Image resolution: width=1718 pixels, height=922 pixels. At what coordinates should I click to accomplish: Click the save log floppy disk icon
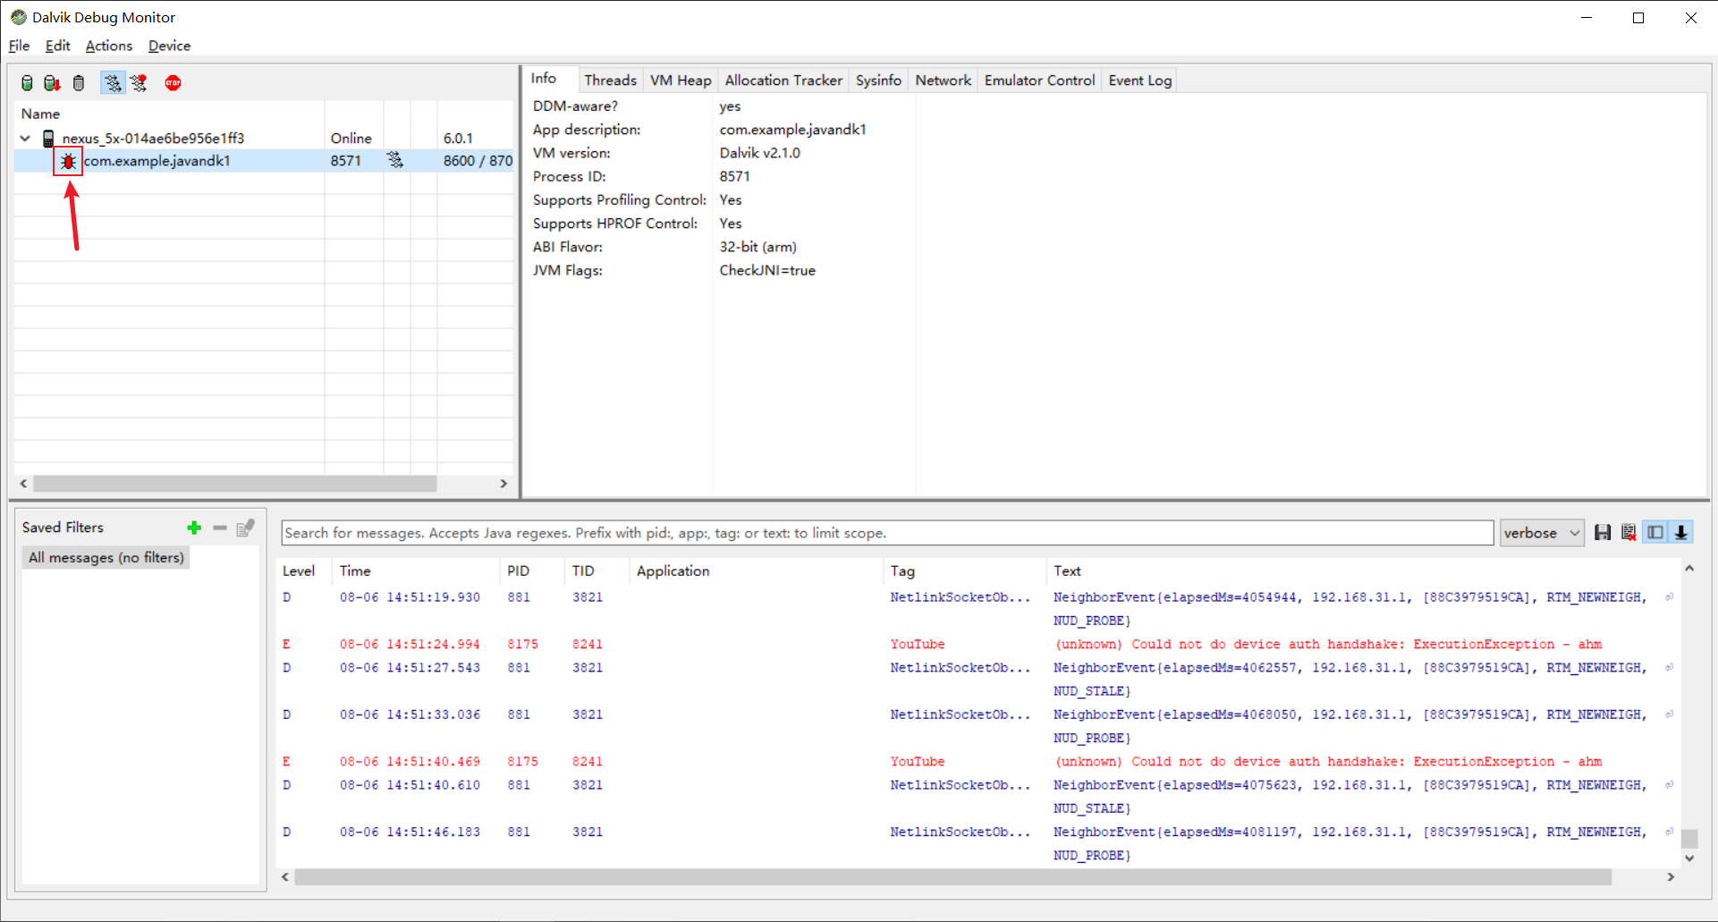(1603, 533)
